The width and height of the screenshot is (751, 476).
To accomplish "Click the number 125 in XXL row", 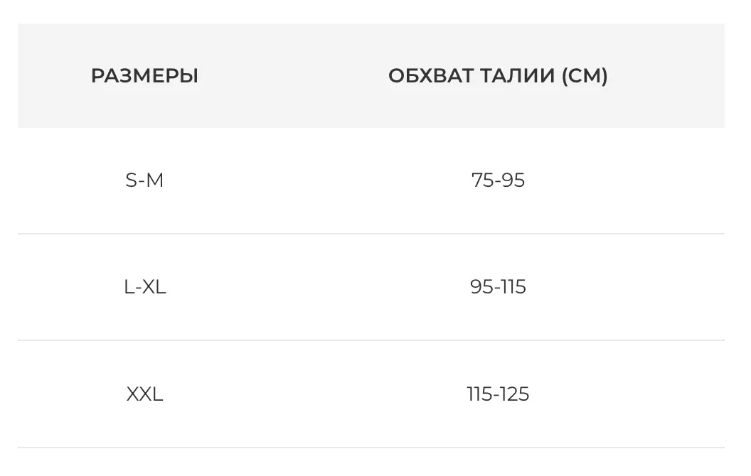I will pyautogui.click(x=513, y=394).
